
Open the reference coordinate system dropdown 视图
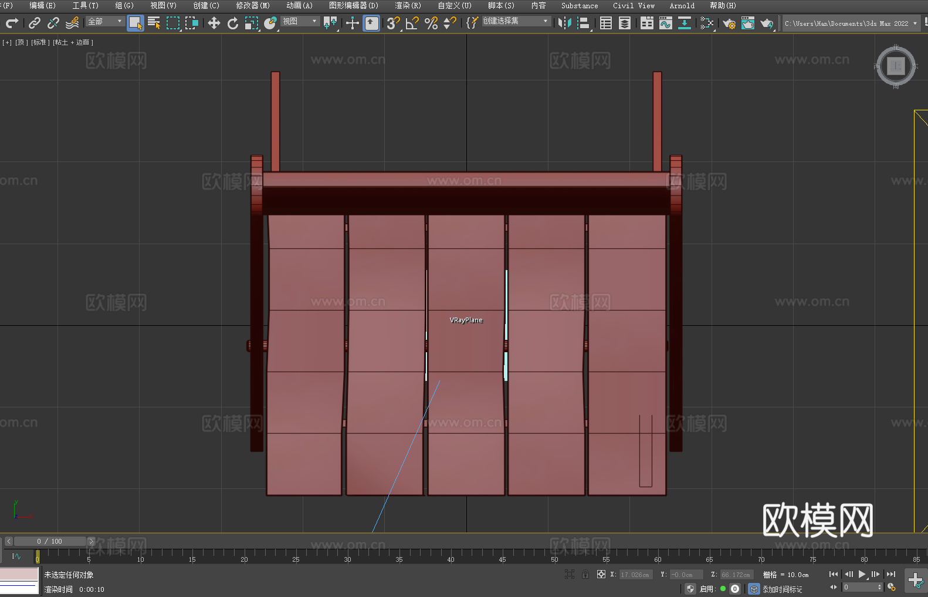click(300, 21)
